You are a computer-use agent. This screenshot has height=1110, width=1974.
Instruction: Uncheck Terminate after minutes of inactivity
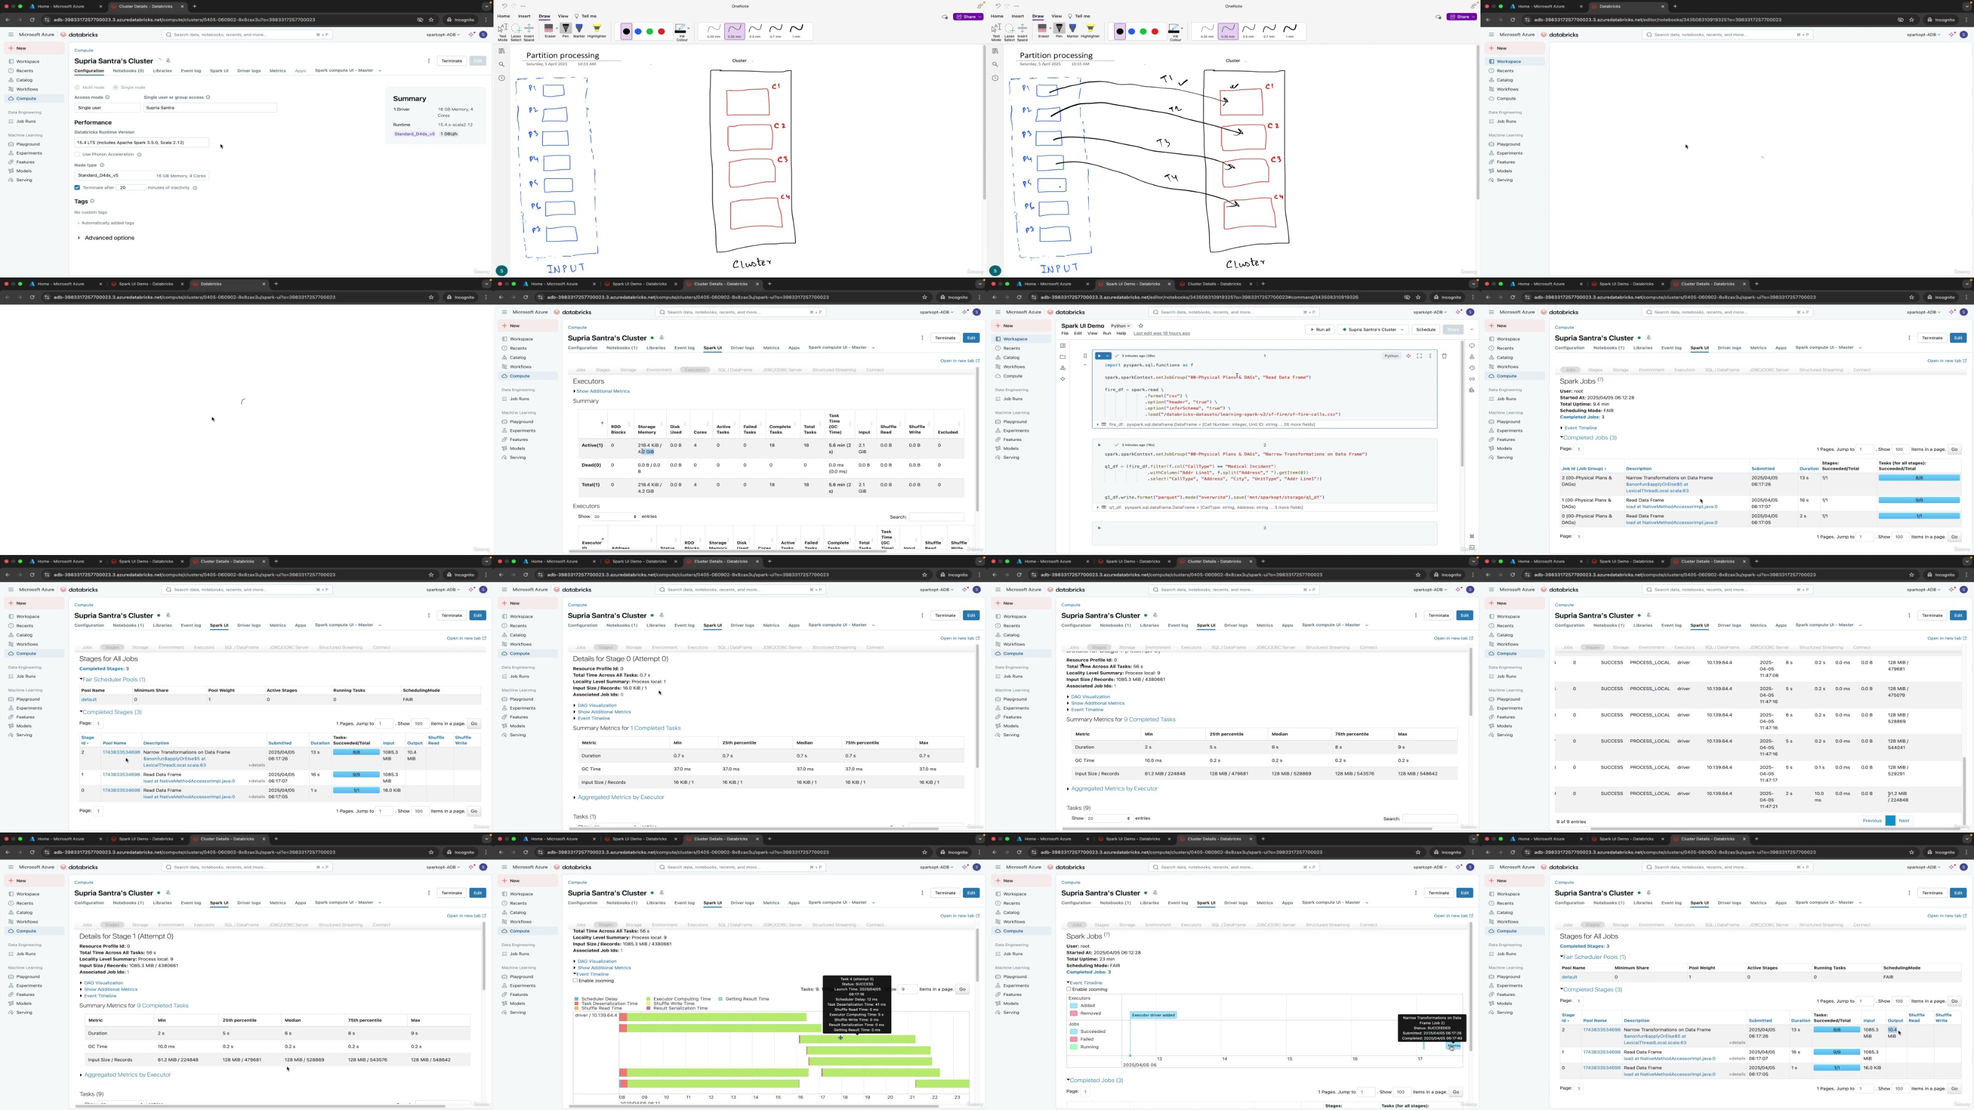click(x=77, y=187)
